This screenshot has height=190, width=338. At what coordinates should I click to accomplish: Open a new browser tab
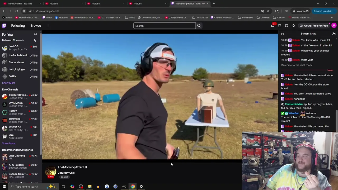click(214, 3)
